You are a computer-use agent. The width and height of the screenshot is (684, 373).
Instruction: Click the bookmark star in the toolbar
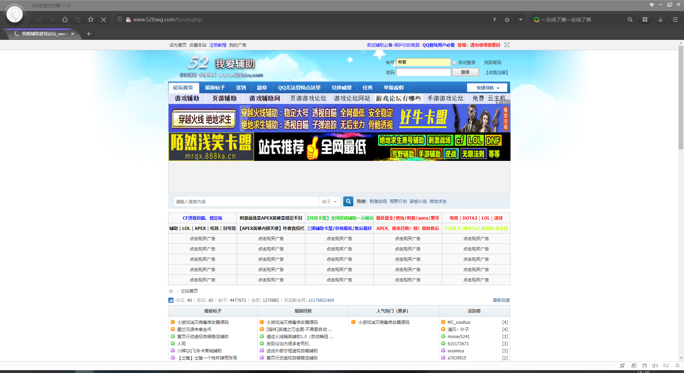[x=90, y=20]
